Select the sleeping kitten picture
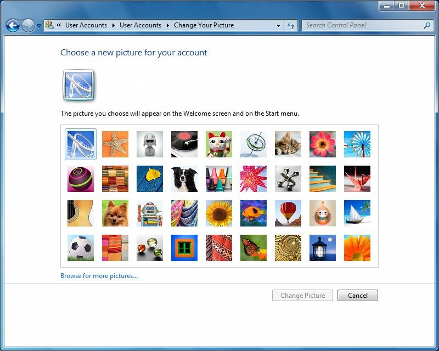 point(288,144)
